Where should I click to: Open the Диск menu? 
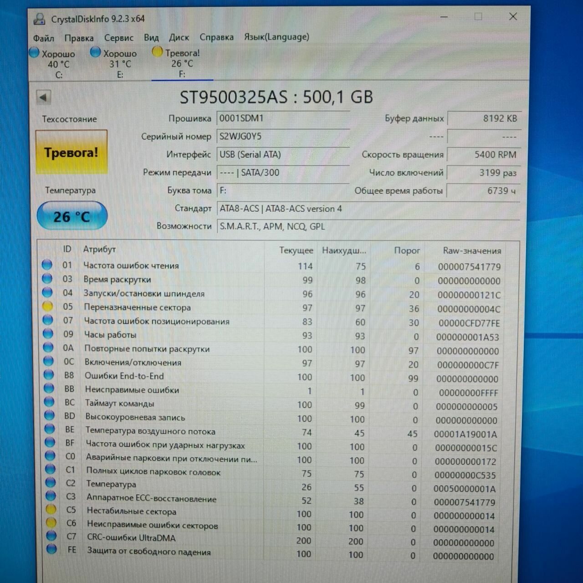(179, 37)
